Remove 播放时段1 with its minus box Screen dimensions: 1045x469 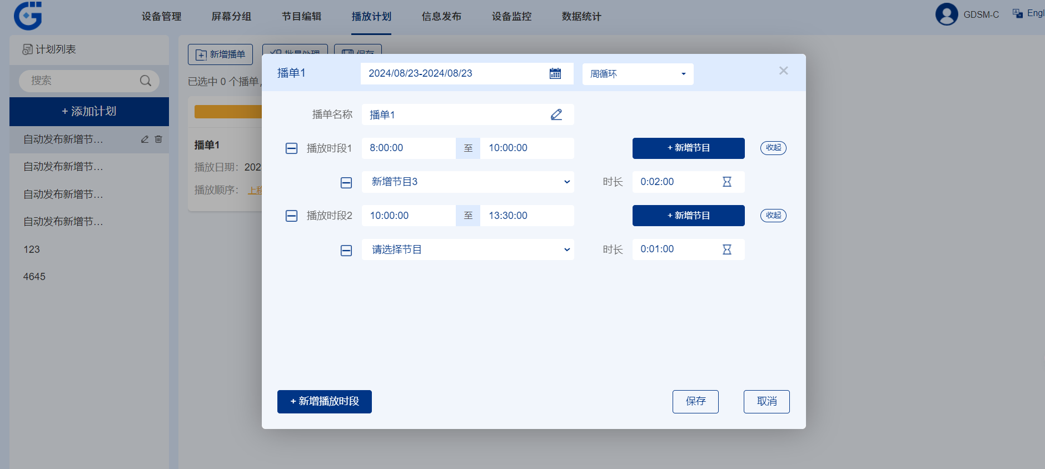pyautogui.click(x=291, y=148)
